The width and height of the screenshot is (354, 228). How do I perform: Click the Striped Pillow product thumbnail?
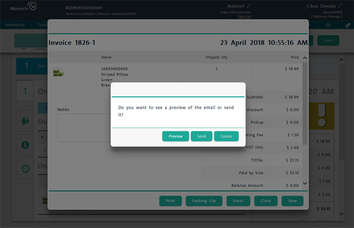[x=58, y=73]
